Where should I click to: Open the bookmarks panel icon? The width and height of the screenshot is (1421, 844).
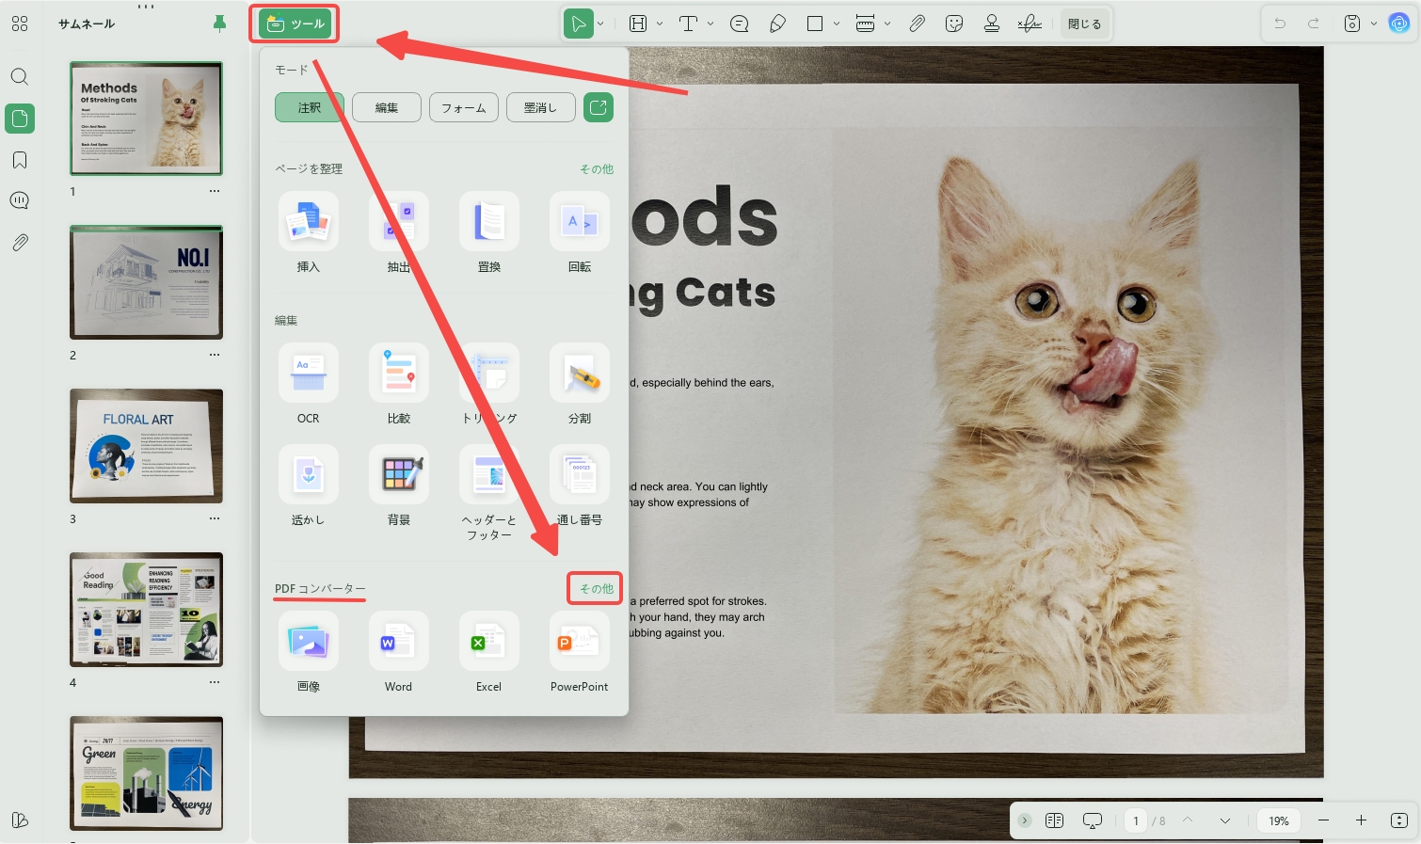[20, 160]
